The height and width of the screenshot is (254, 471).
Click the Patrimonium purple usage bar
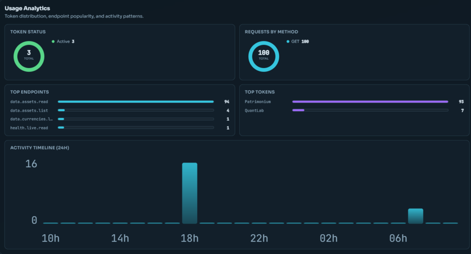[370, 102]
